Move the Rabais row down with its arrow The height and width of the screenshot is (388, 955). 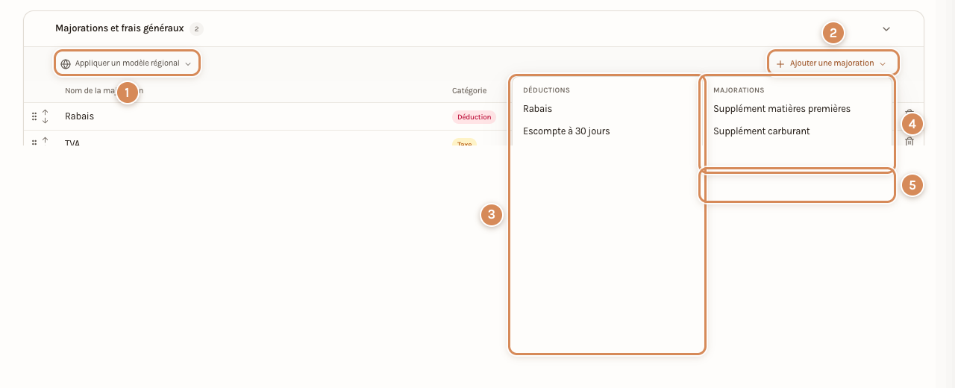tap(45, 120)
